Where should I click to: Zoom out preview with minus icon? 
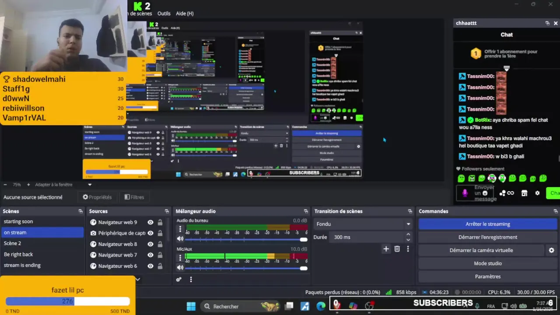tap(4, 185)
